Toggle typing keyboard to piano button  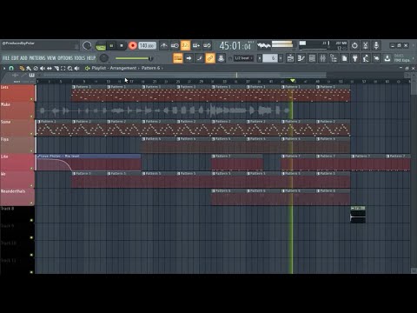(x=178, y=58)
